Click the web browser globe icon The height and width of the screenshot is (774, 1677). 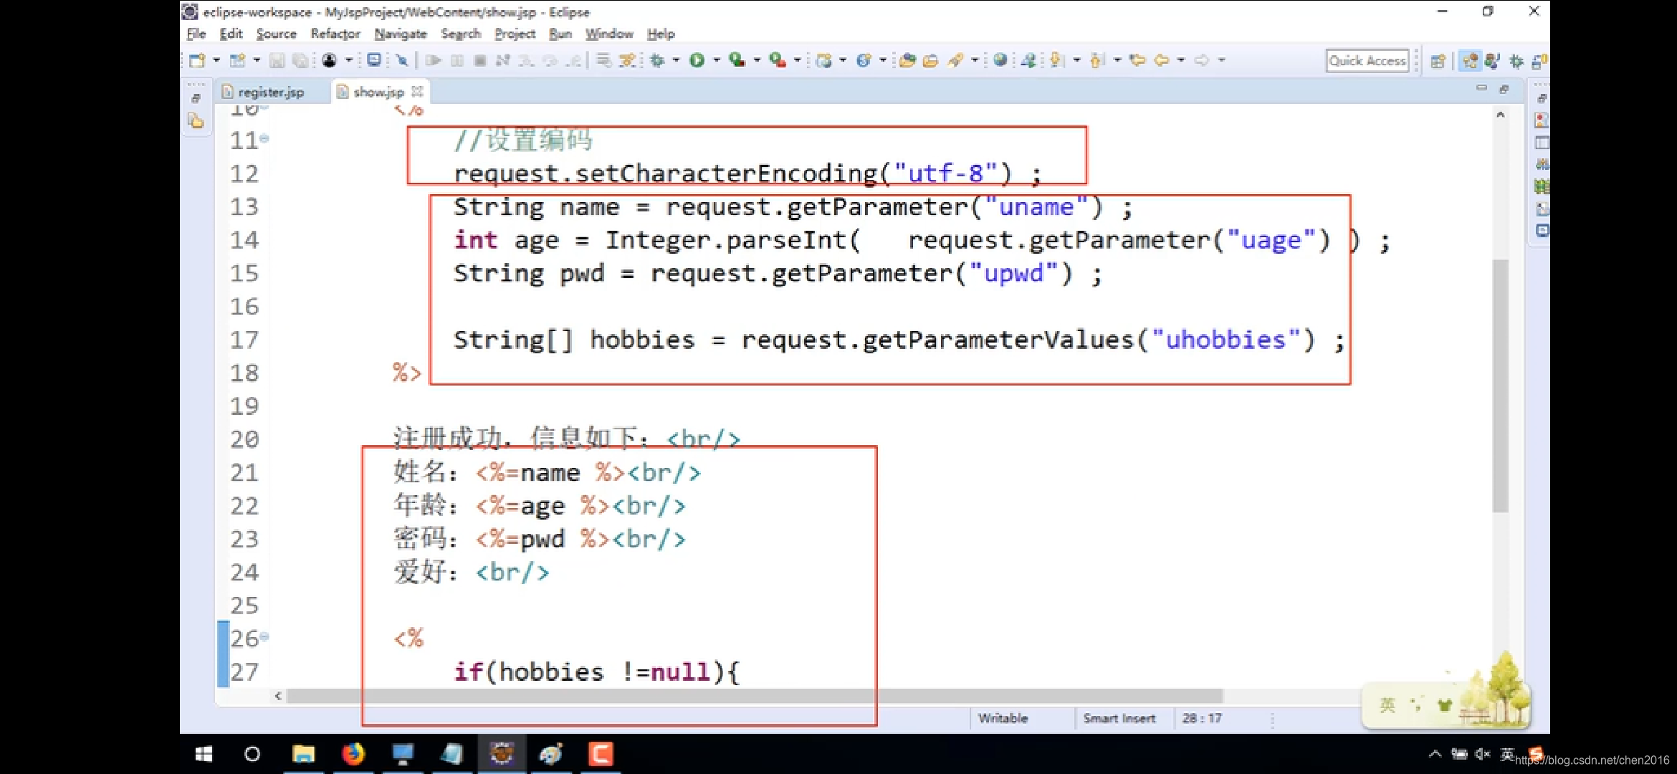click(1000, 61)
